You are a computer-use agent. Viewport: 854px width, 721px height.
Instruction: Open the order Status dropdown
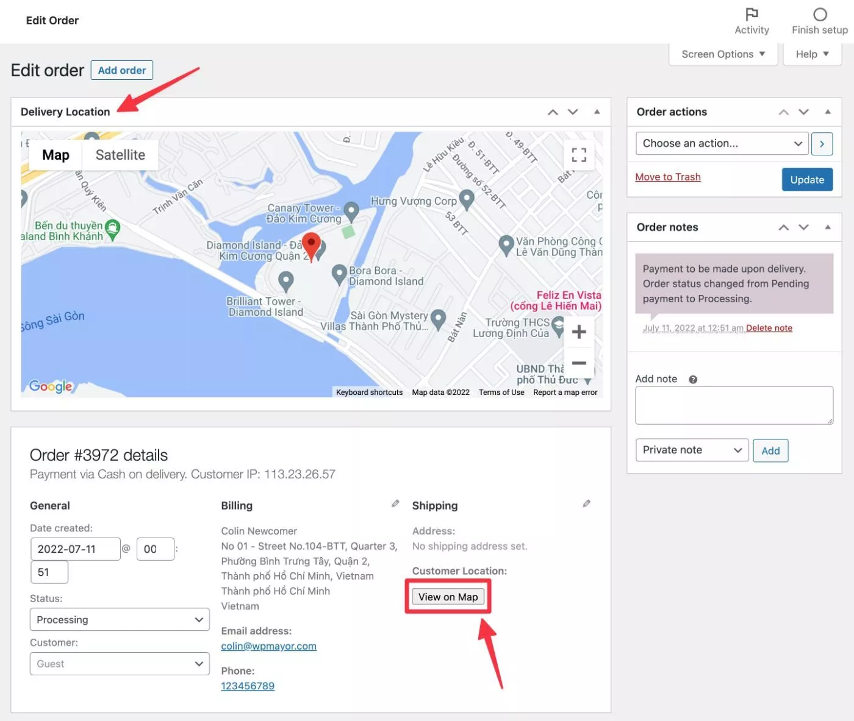tap(120, 620)
